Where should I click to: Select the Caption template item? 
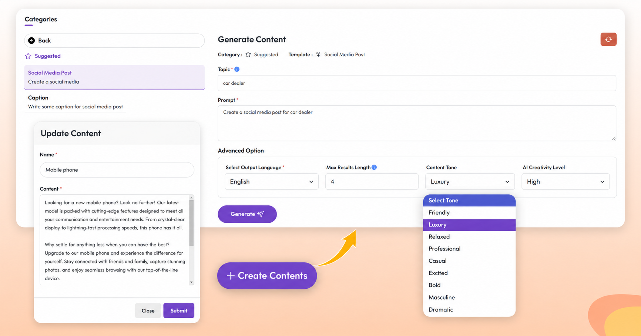coord(75,102)
